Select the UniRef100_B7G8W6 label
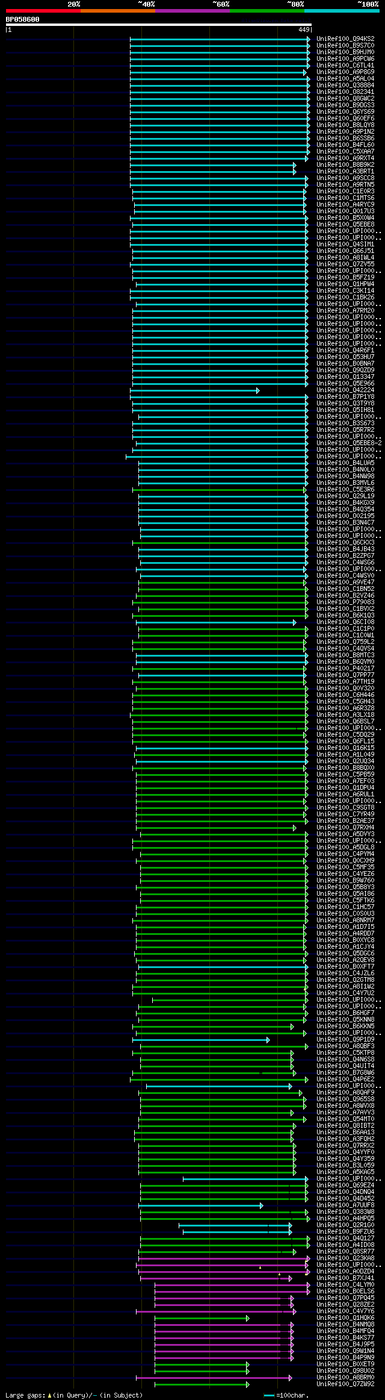Viewport: 385px width, 1400px height. point(345,1072)
